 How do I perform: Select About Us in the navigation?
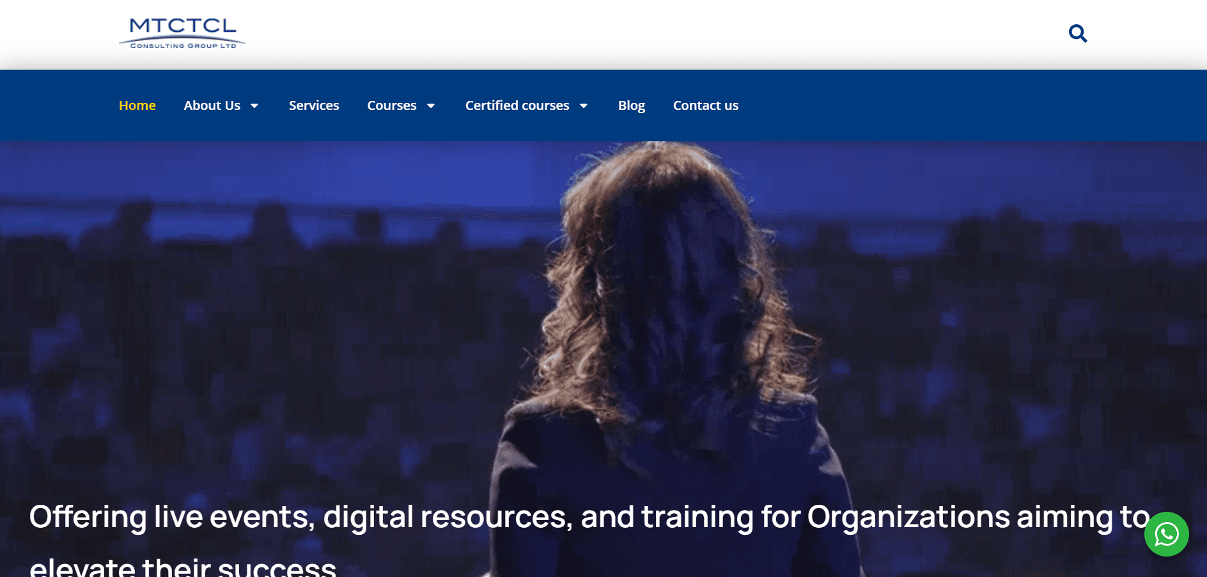click(212, 105)
